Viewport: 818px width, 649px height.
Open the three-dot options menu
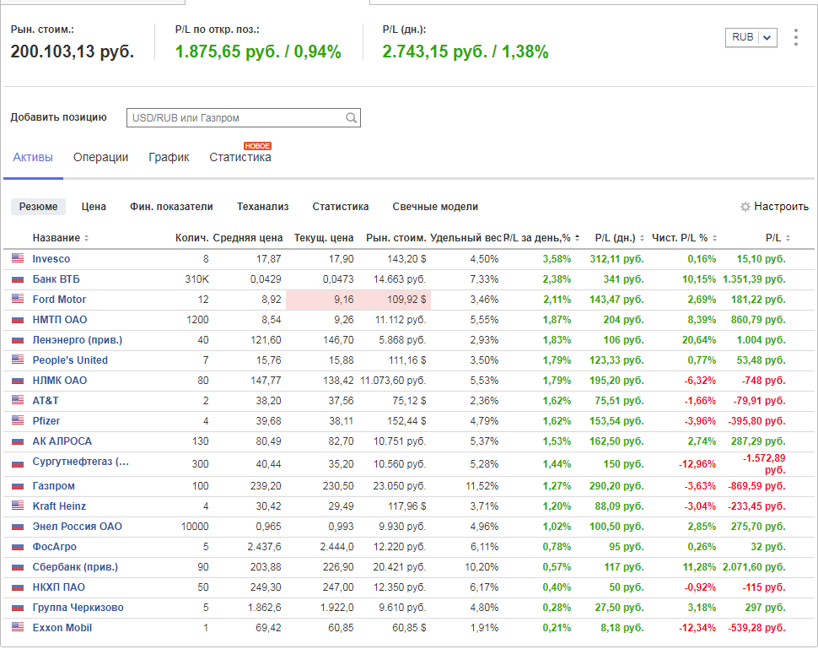(x=795, y=37)
